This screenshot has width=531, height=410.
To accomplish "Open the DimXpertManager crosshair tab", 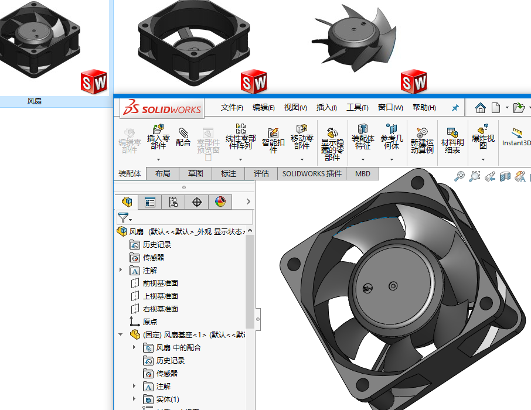I will coord(197,202).
